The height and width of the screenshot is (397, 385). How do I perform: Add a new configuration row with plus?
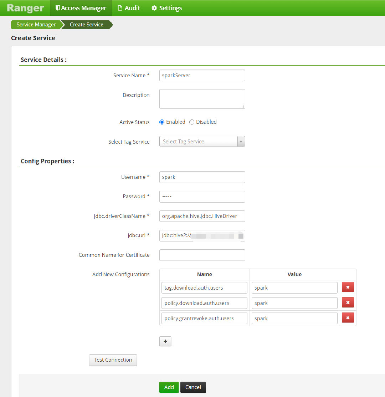click(x=165, y=341)
